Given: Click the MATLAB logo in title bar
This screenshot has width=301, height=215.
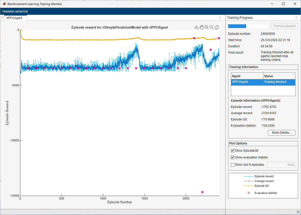Looking at the screenshot, I should click(4, 4).
